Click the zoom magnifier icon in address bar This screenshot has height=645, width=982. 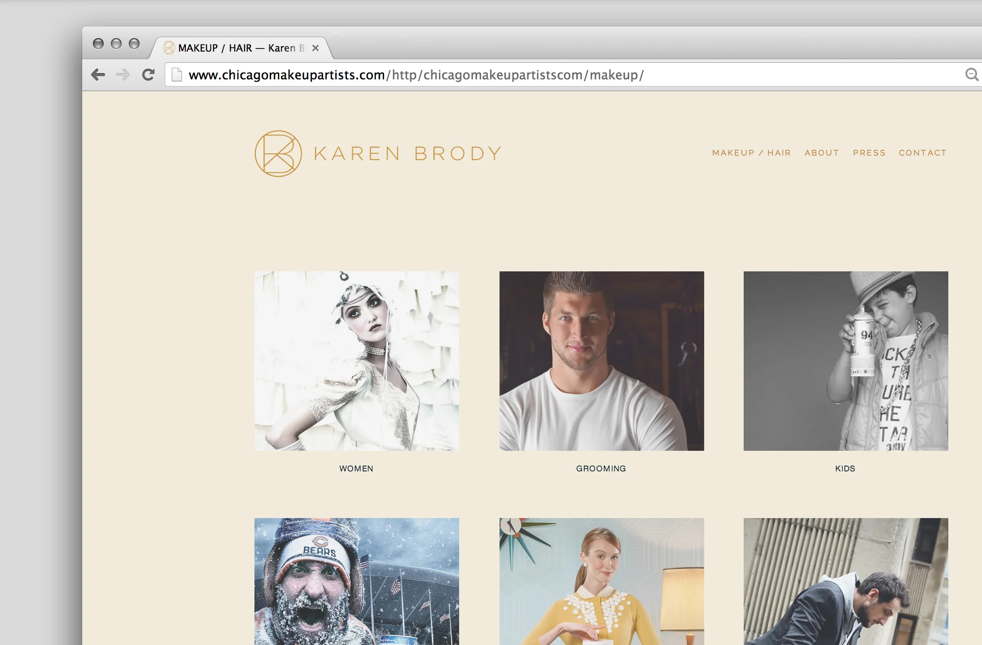pyautogui.click(x=971, y=74)
